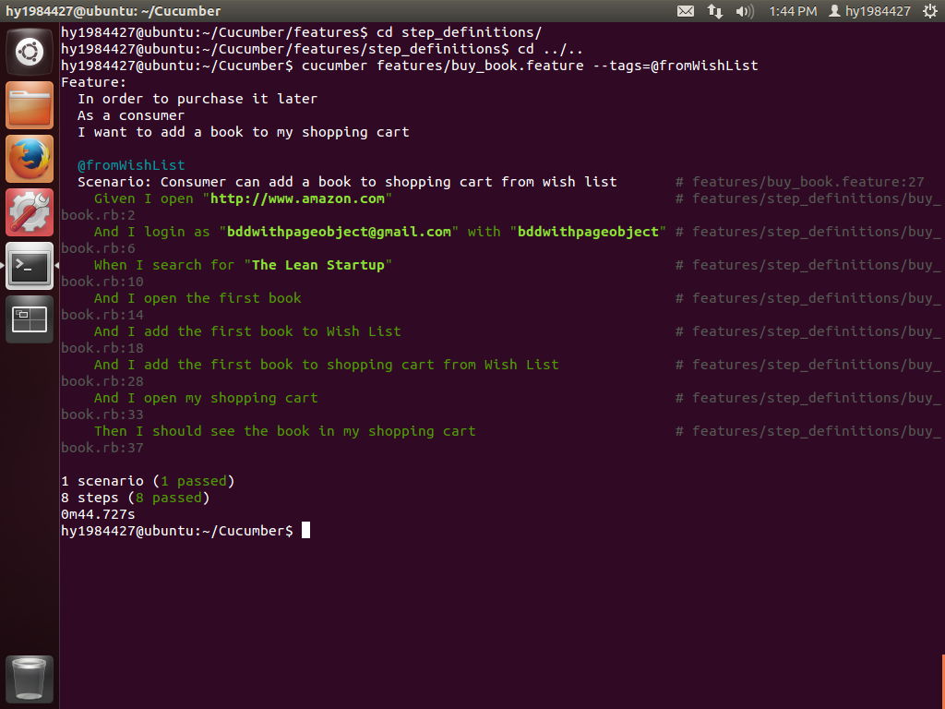Open the Workspace Switcher icon
The width and height of the screenshot is (945, 709).
29,318
